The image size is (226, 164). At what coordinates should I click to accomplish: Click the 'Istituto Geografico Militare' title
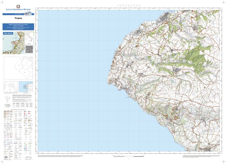click(18, 10)
